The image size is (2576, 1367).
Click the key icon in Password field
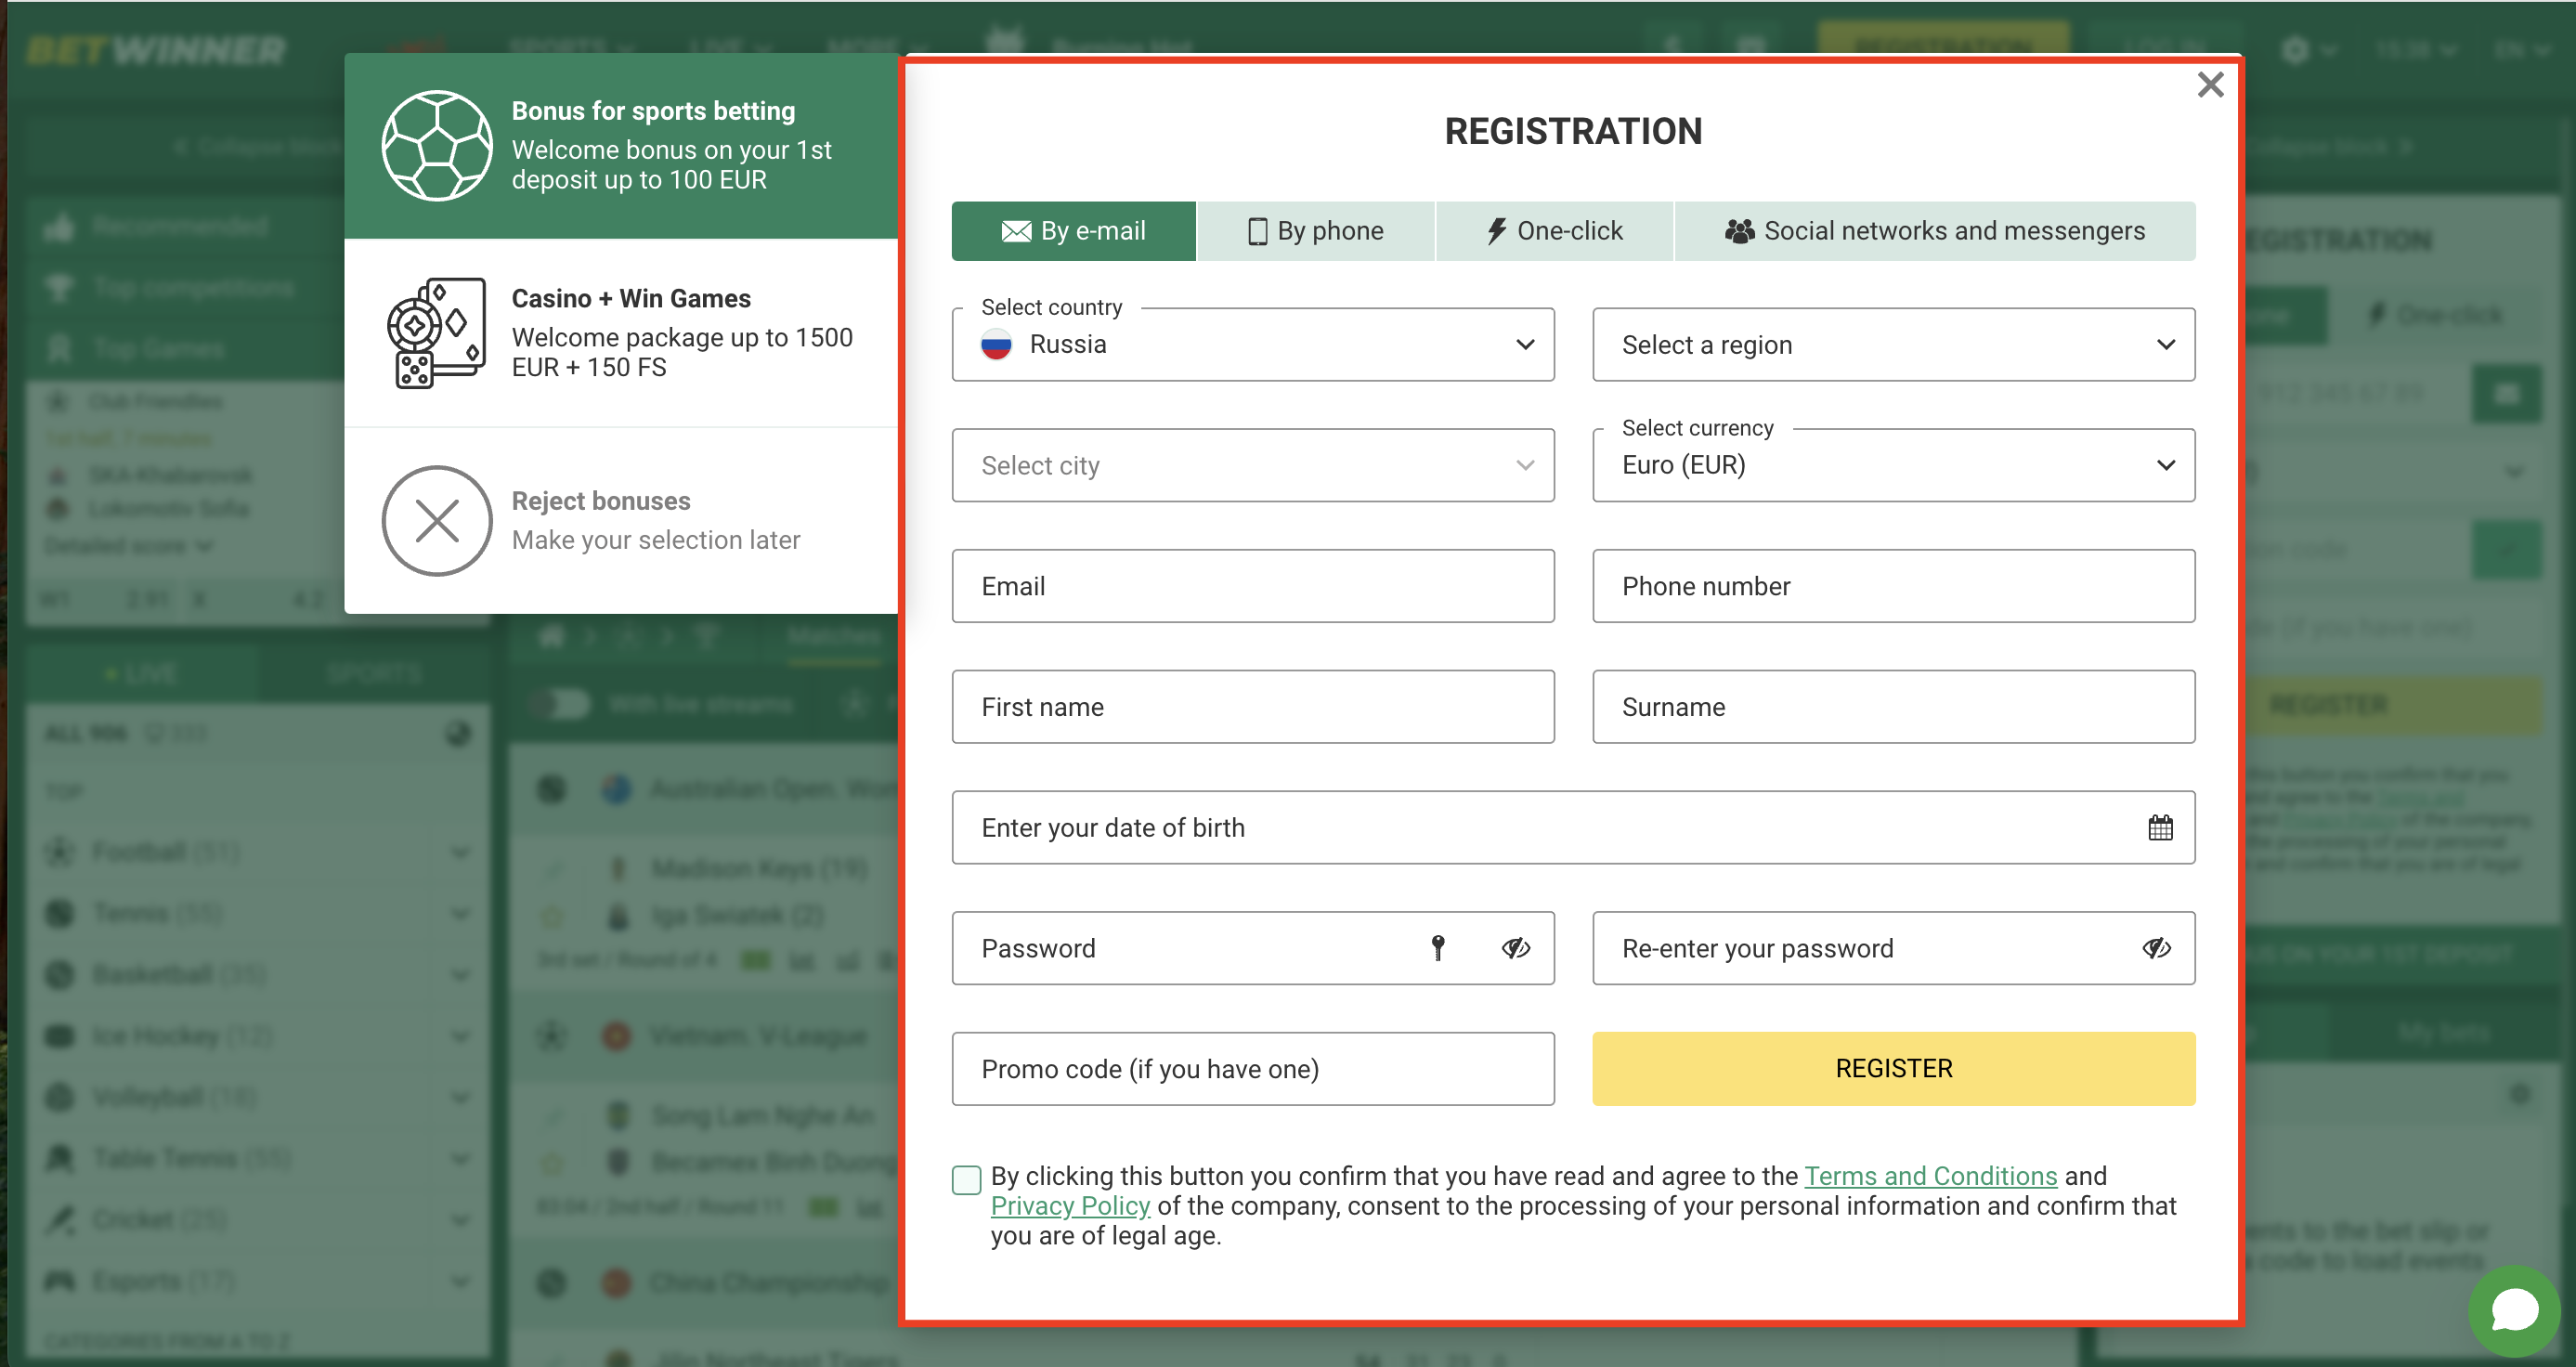coord(1438,948)
